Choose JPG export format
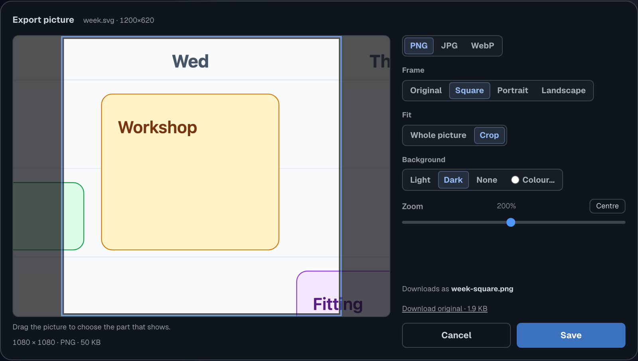 pos(449,46)
